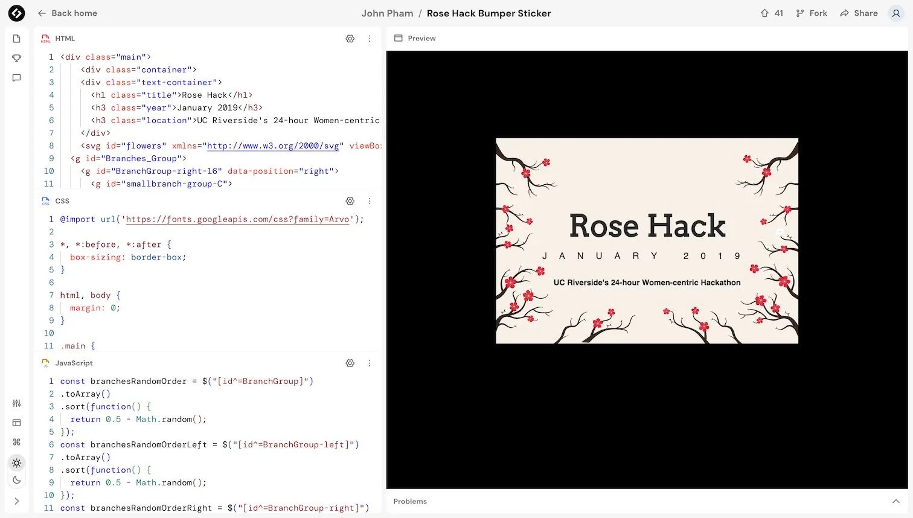
Task: Open the user profile avatar
Action: [x=896, y=13]
